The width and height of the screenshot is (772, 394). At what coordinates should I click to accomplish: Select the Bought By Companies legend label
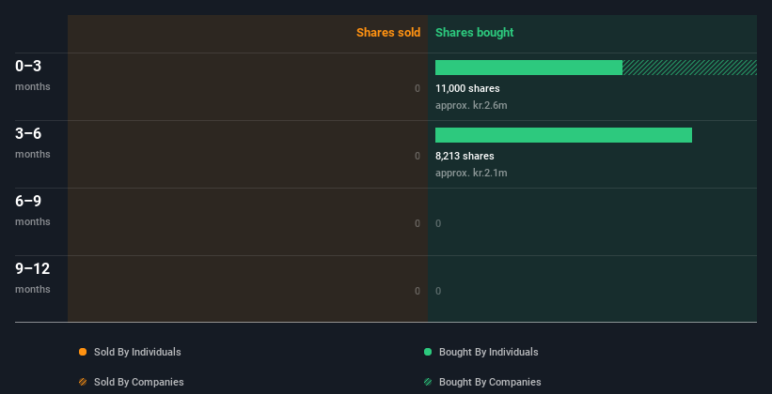coord(490,382)
